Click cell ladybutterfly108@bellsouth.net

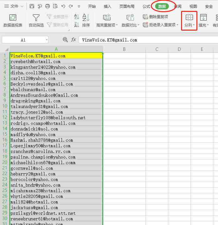(x=56, y=118)
